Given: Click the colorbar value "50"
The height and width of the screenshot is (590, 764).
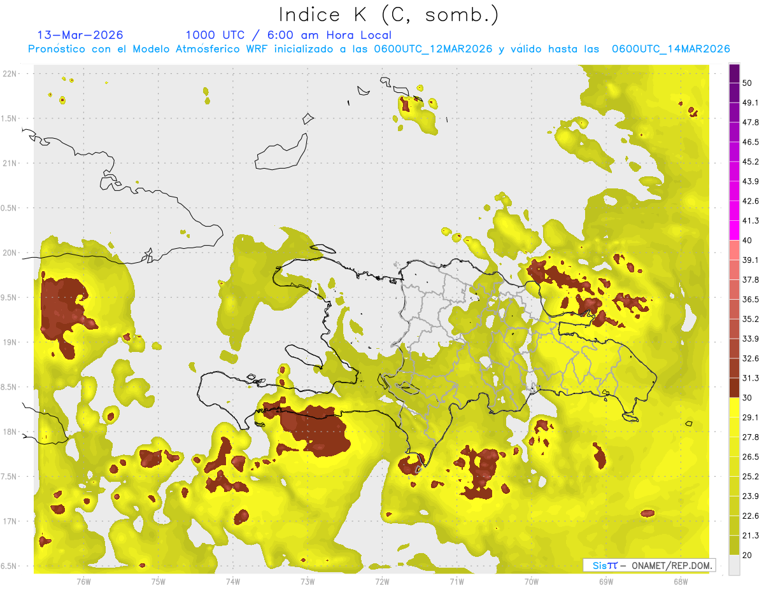Looking at the screenshot, I should click(749, 83).
